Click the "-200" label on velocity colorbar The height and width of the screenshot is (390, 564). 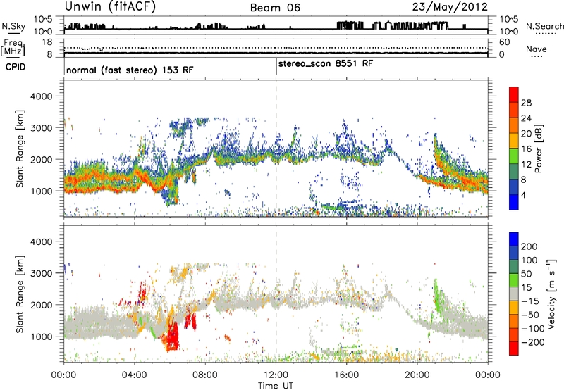[533, 342]
